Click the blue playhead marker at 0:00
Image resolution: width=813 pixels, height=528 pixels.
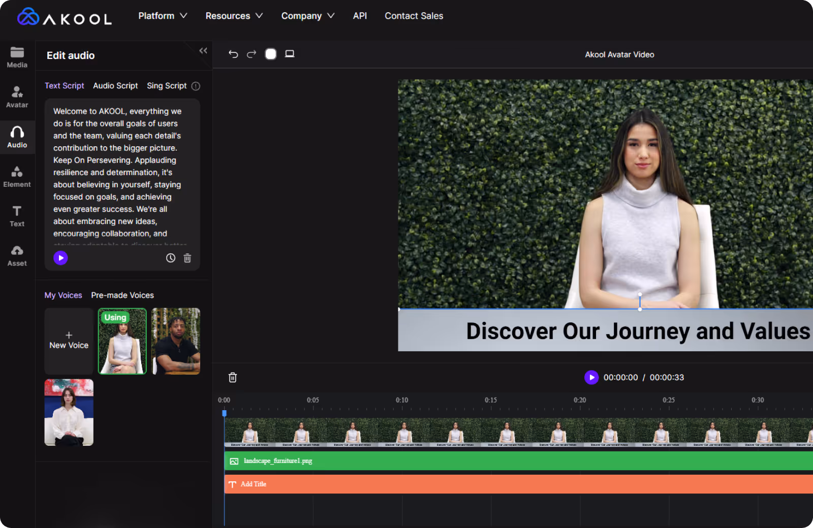click(224, 413)
